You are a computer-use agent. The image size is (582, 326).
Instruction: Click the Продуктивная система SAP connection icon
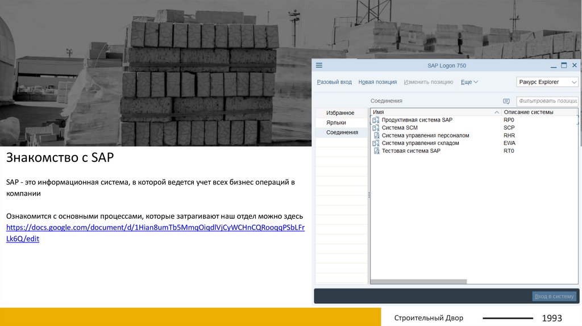pos(375,120)
